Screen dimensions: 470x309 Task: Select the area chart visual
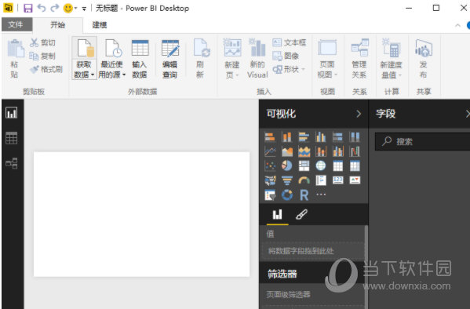[287, 151]
